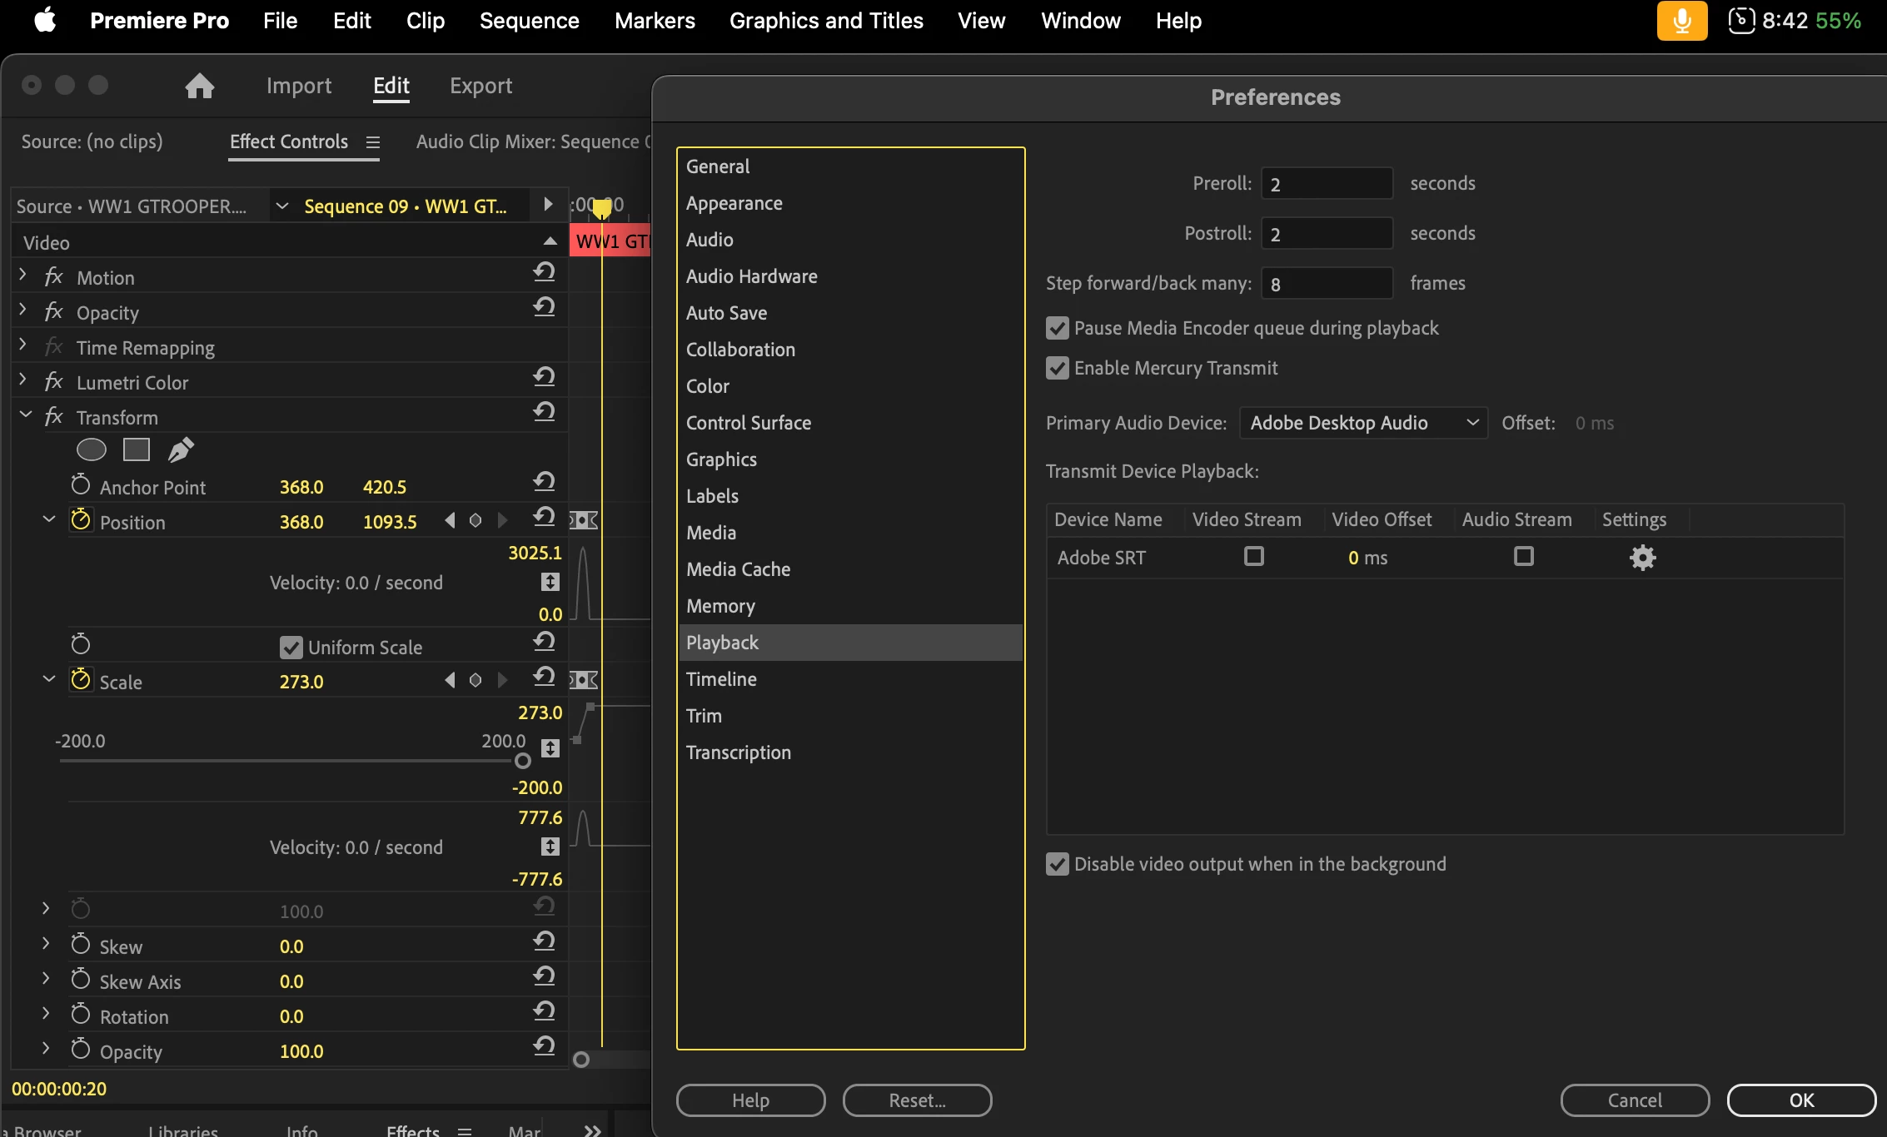Image resolution: width=1887 pixels, height=1137 pixels.
Task: Collapse the Transform effect section
Action: click(x=26, y=415)
